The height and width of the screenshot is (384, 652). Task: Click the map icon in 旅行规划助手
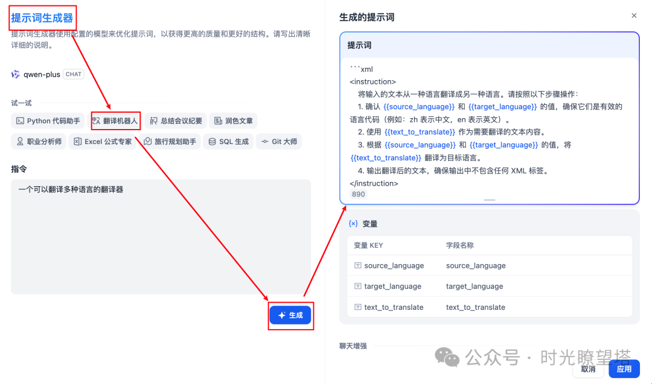pos(148,142)
